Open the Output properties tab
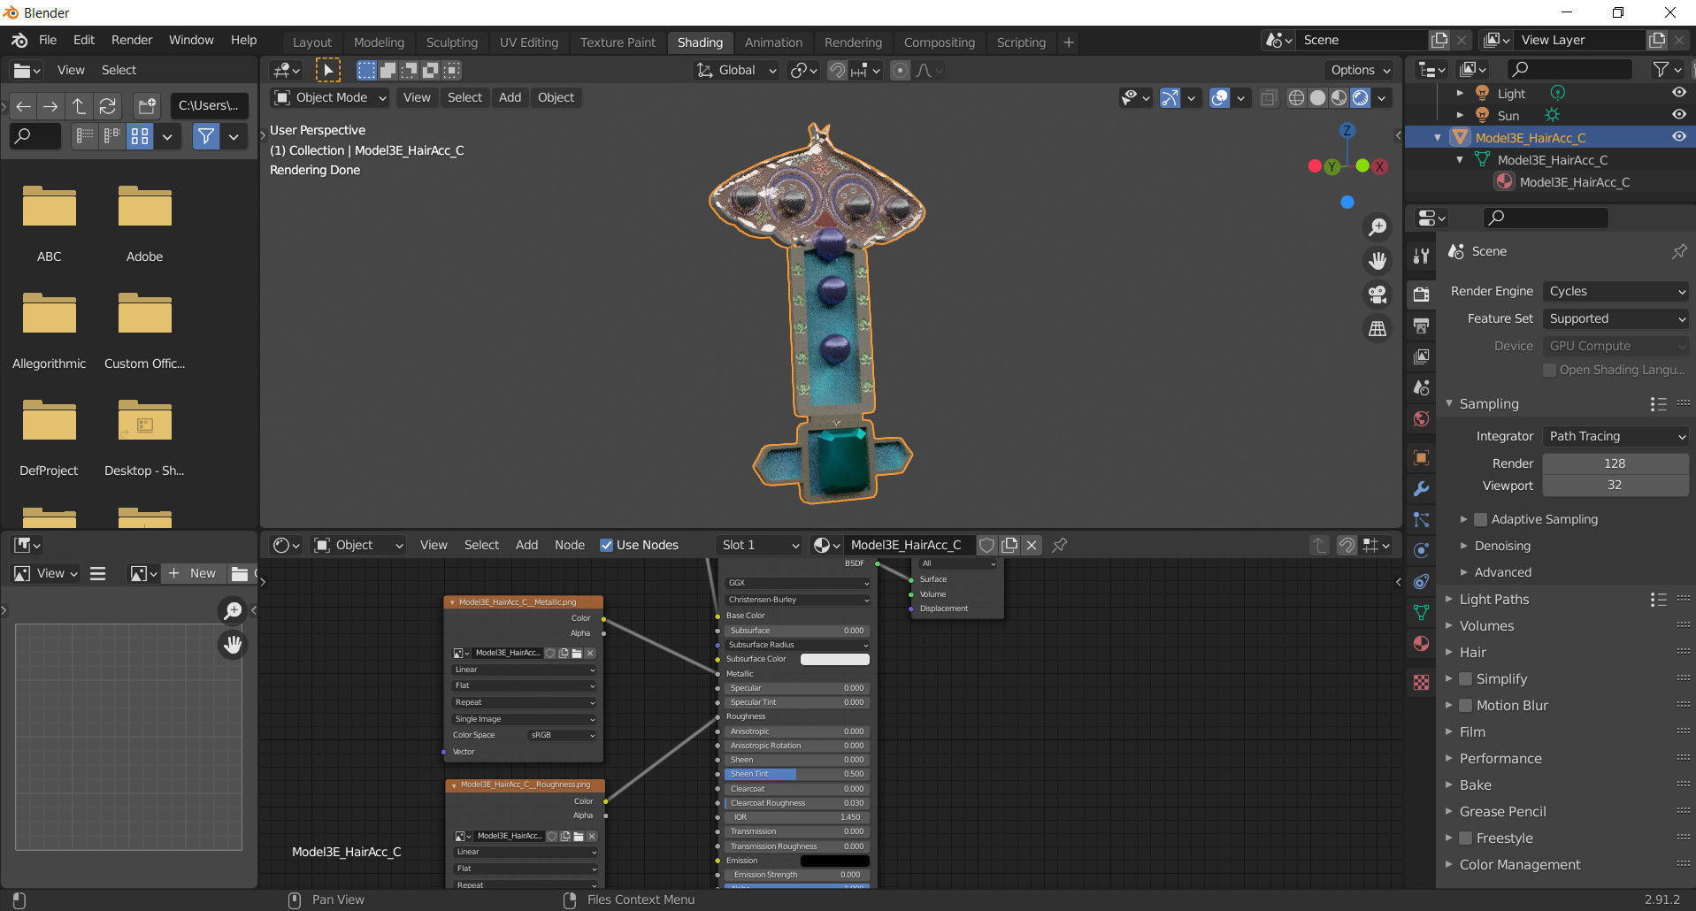This screenshot has height=911, width=1696. (x=1421, y=325)
